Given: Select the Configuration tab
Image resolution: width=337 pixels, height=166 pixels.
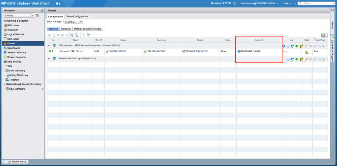Looking at the screenshot, I should [x=55, y=16].
